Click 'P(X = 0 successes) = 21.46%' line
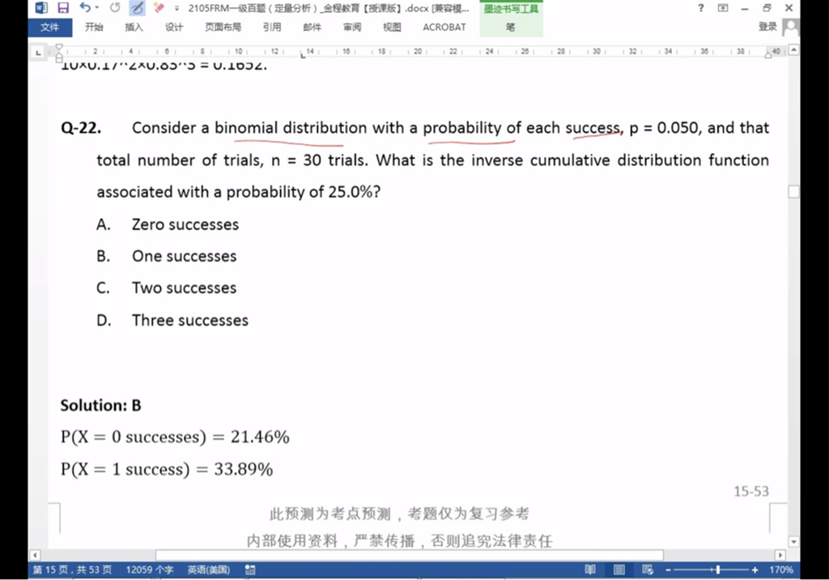This screenshot has width=829, height=580. coord(175,437)
